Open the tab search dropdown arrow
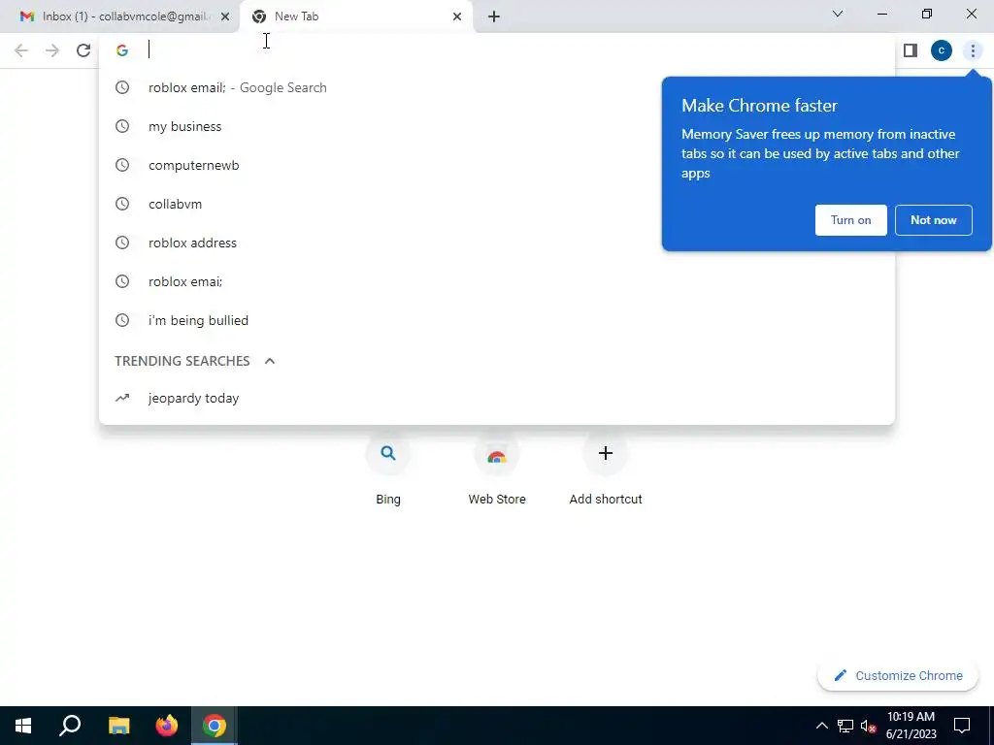This screenshot has width=994, height=745. click(838, 14)
